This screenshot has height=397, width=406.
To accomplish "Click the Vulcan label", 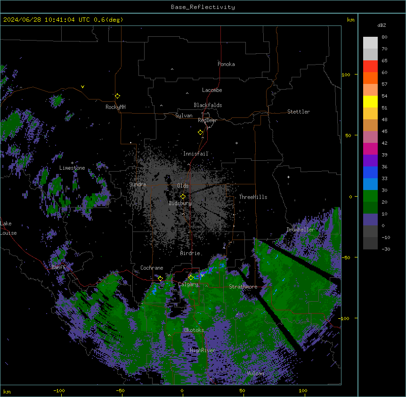I will coord(256,373).
